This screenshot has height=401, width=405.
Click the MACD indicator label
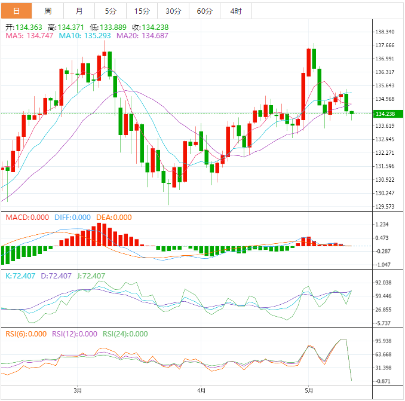(x=26, y=218)
